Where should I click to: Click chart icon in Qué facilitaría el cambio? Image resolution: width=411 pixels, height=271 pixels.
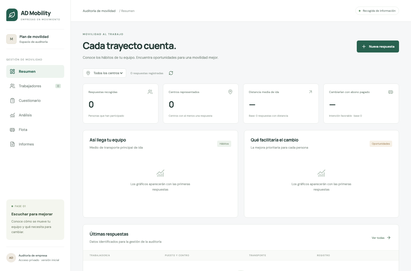[x=321, y=173]
